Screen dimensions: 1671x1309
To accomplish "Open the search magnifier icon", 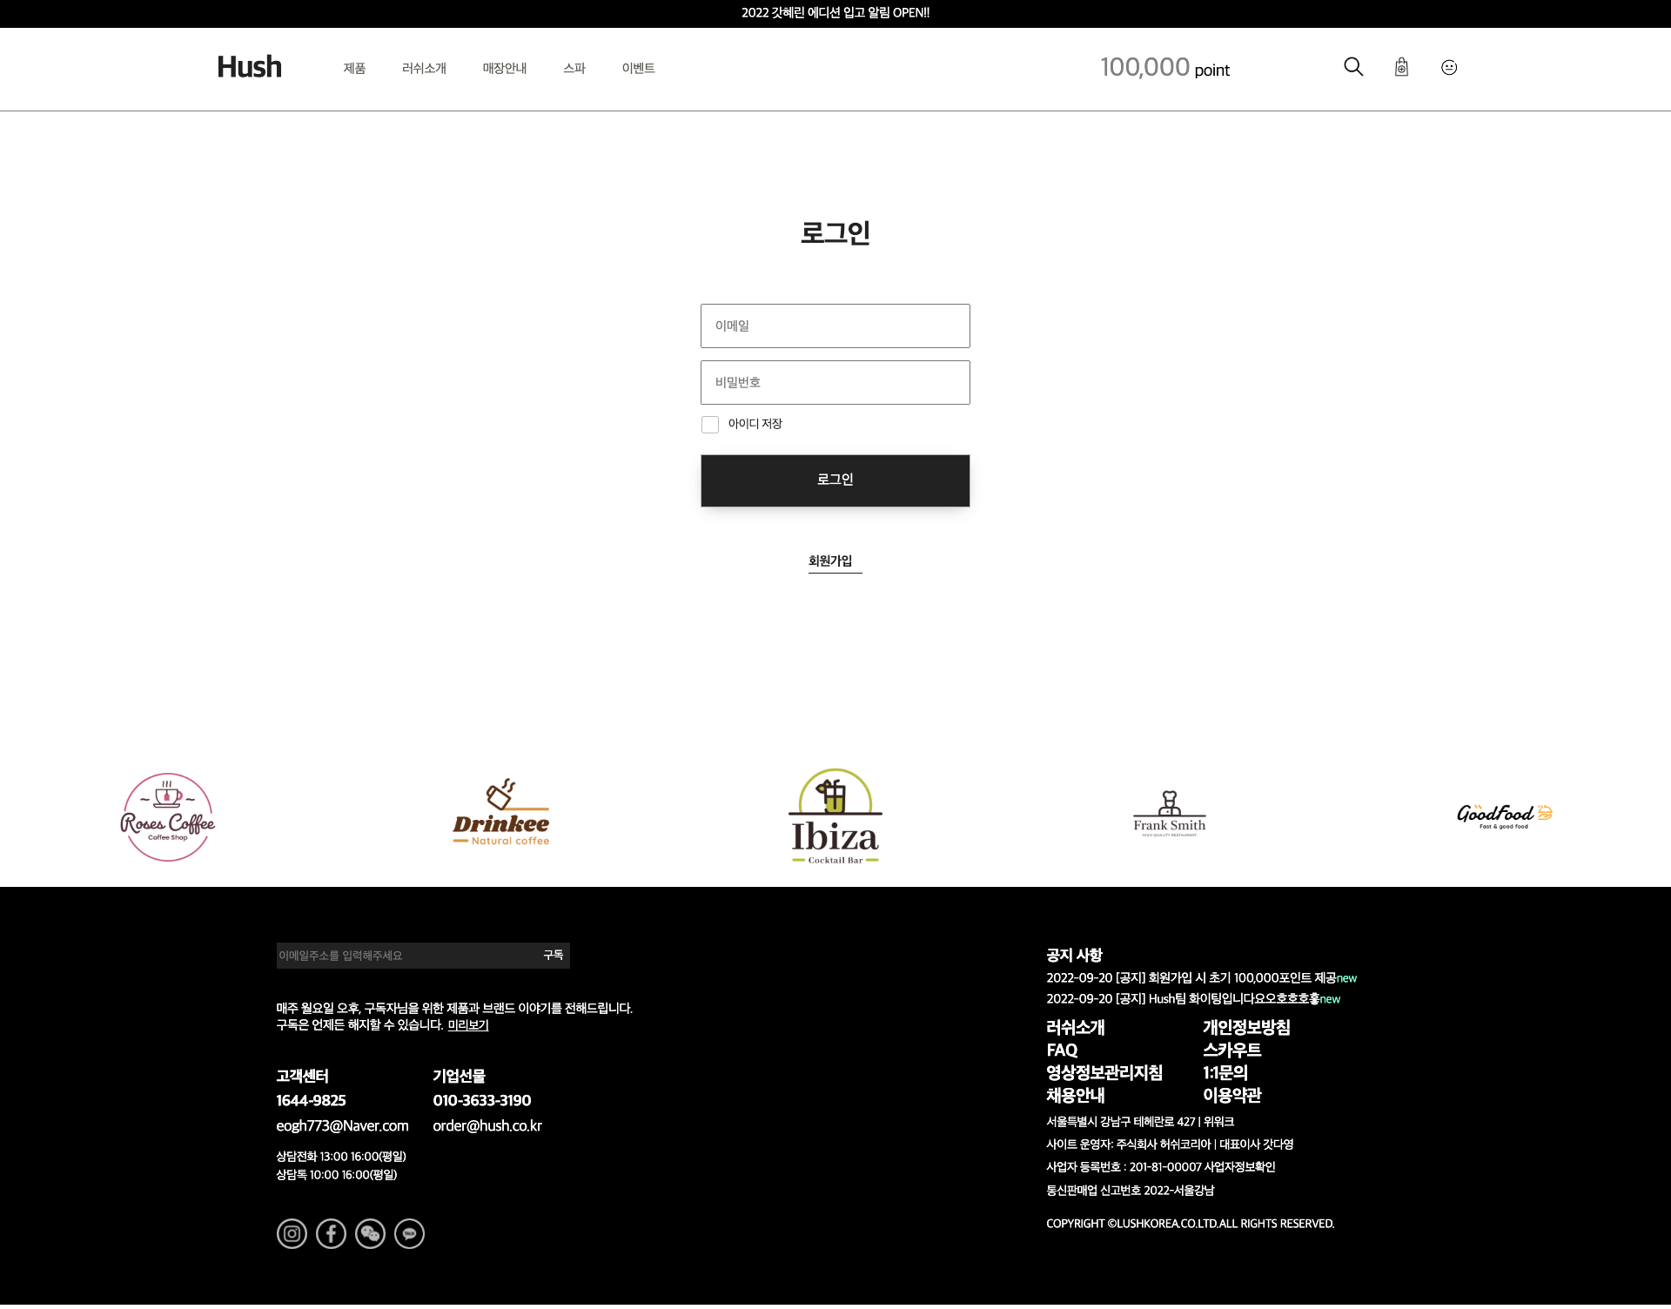I will (x=1352, y=67).
